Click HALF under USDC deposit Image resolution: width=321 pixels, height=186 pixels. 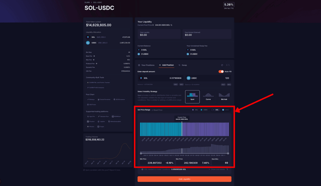[x=223, y=85]
